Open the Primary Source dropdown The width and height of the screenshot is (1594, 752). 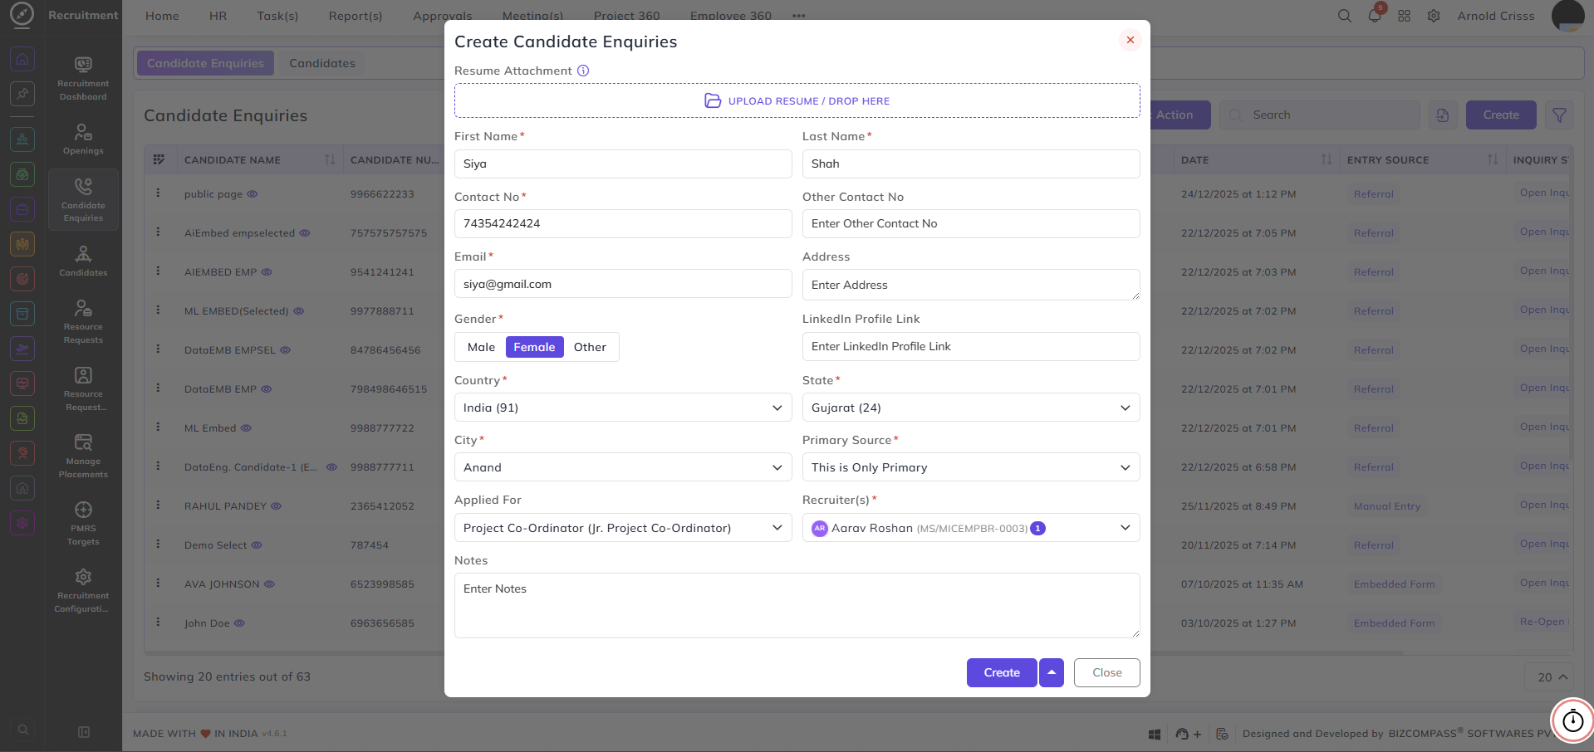971,467
